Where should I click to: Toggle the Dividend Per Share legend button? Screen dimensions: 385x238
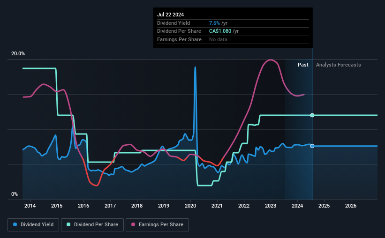pos(92,225)
